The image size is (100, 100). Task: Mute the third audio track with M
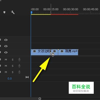coord(6,72)
